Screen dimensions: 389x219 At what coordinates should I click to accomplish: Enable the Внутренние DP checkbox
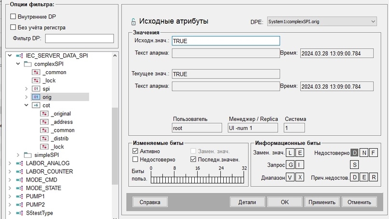pos(13,16)
